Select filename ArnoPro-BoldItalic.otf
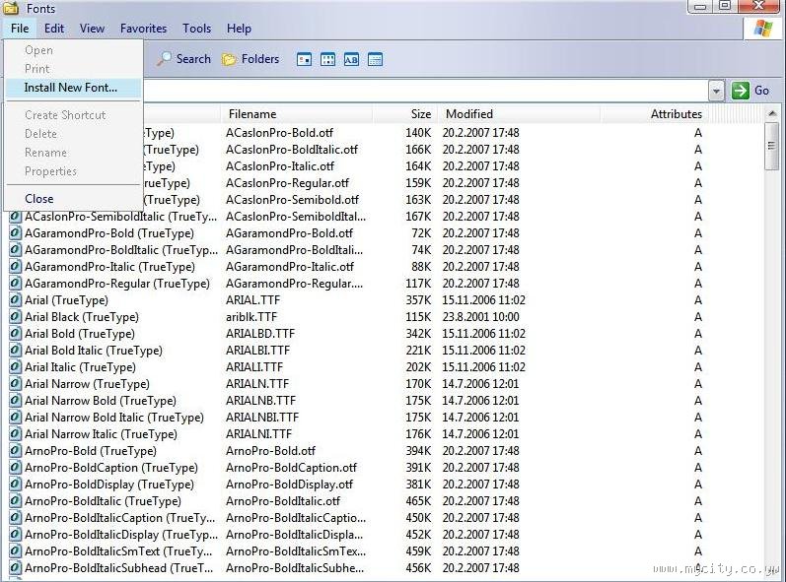Image resolution: width=786 pixels, height=582 pixels. (283, 501)
